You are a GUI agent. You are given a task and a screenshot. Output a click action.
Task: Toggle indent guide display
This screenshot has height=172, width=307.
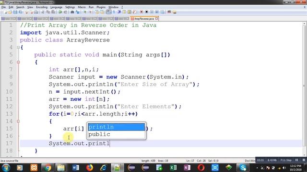(119, 12)
